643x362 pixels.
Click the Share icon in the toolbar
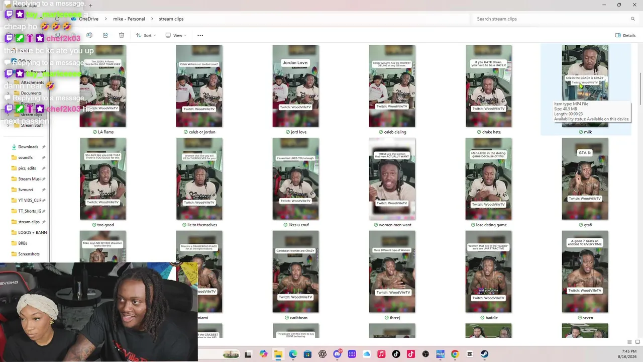(x=105, y=35)
